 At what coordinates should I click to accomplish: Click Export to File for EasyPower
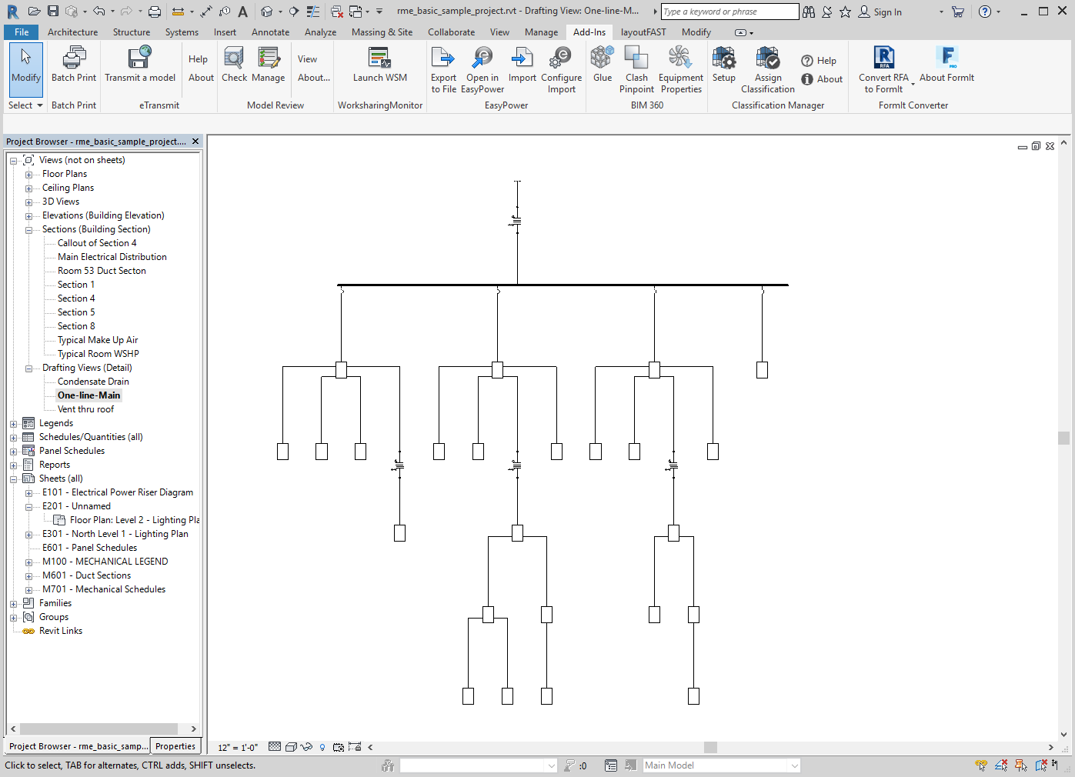coord(443,58)
